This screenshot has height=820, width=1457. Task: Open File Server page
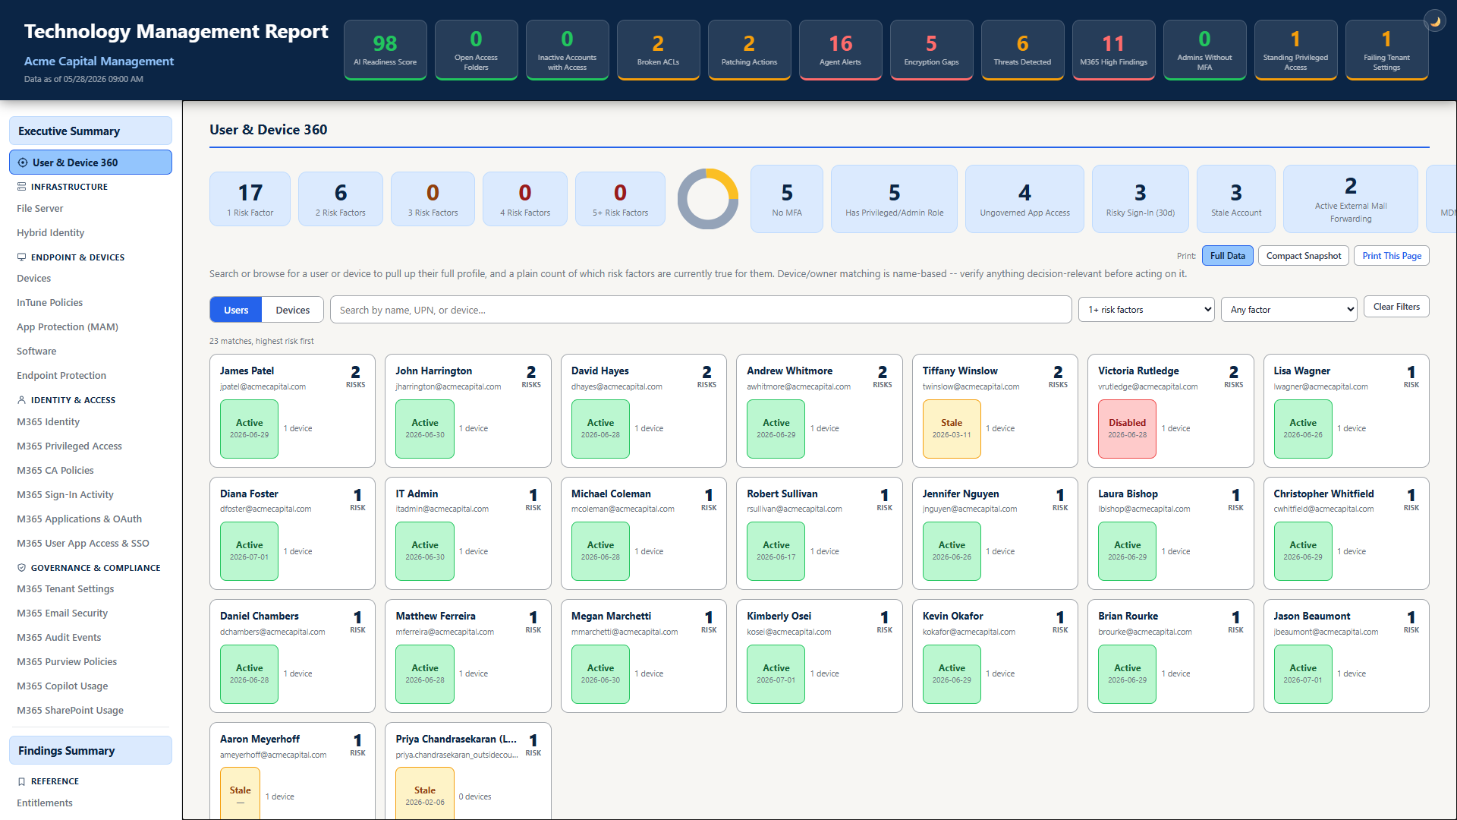pos(40,209)
